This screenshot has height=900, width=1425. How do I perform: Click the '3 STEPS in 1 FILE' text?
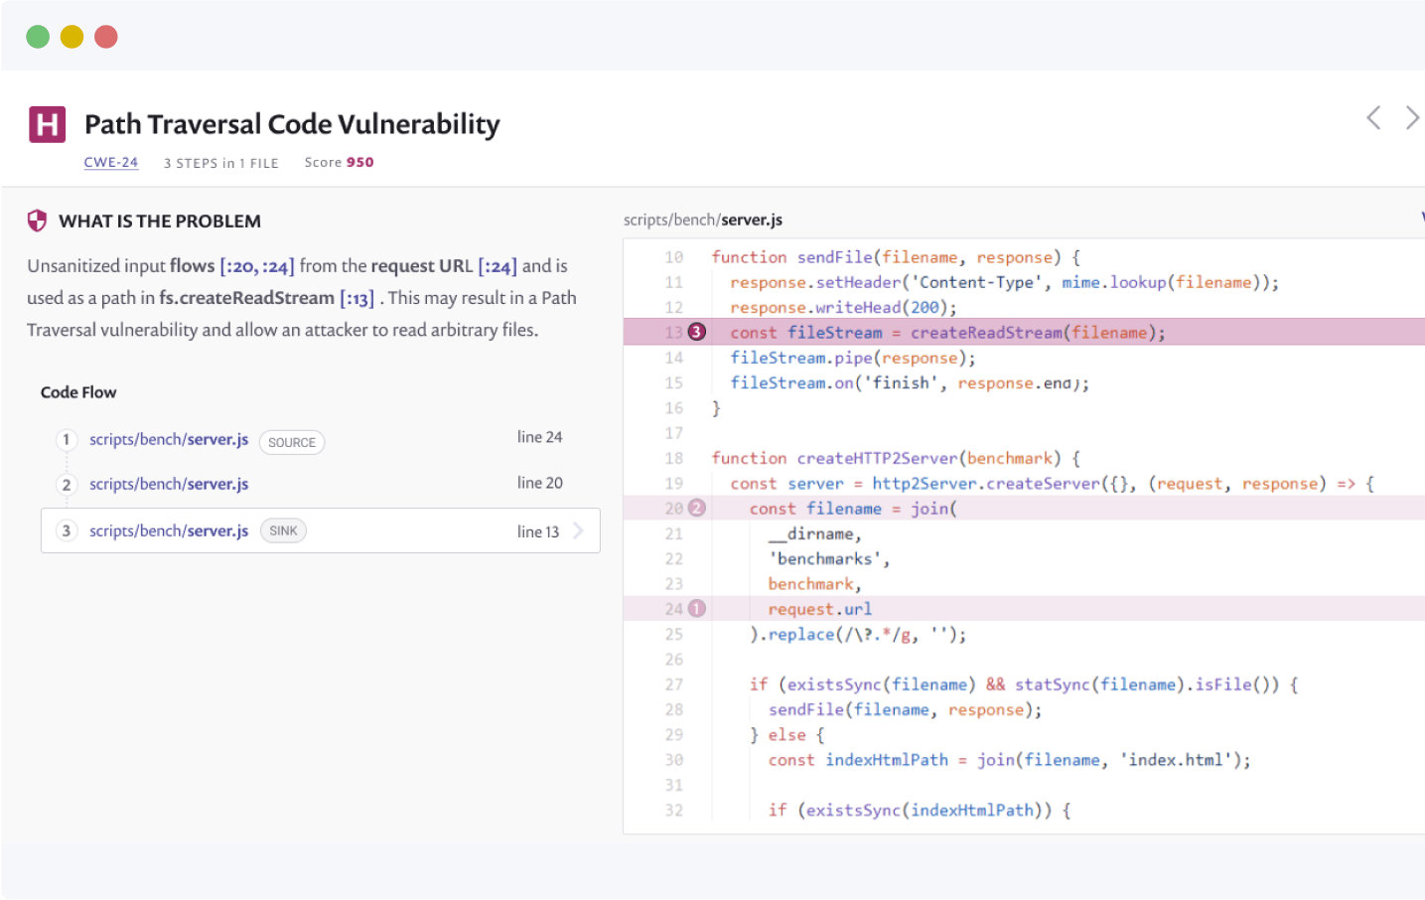(x=220, y=163)
